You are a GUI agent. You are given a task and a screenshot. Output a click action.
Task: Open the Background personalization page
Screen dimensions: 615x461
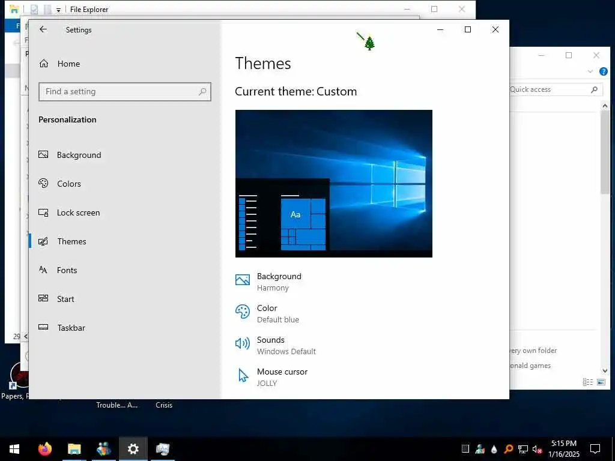79,155
